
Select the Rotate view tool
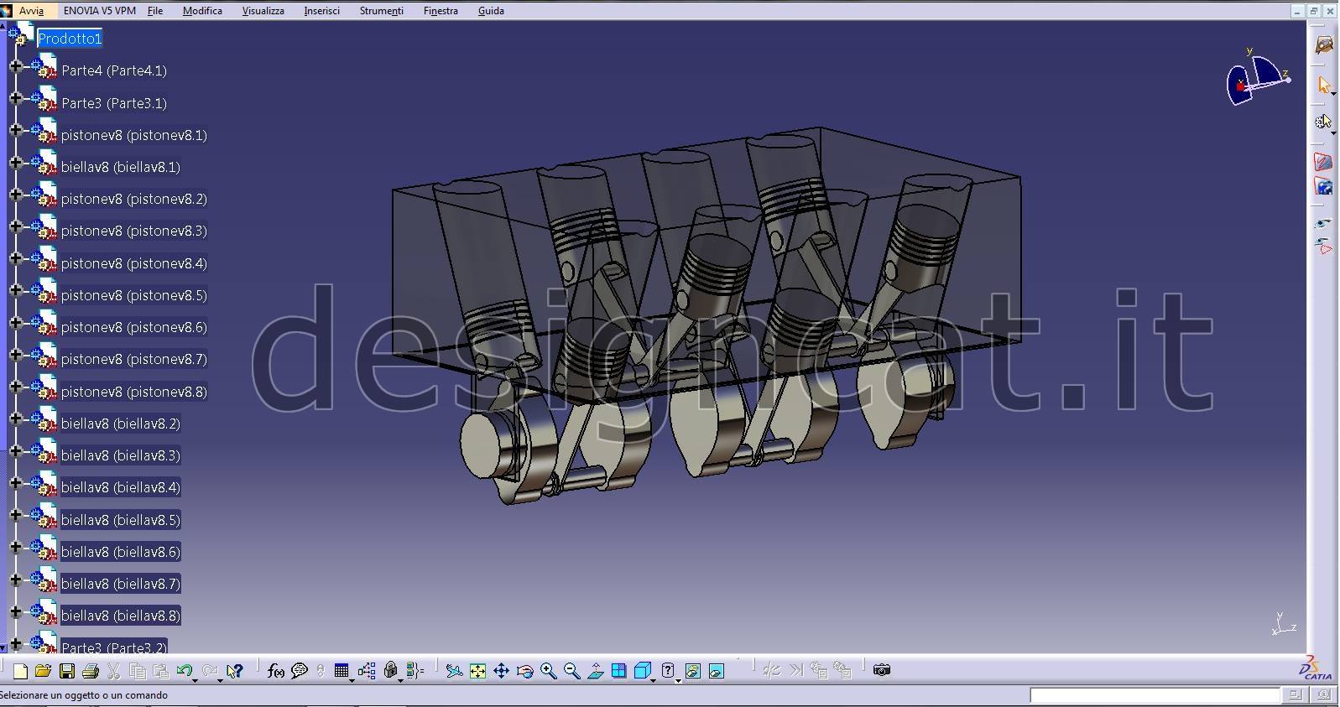[524, 671]
